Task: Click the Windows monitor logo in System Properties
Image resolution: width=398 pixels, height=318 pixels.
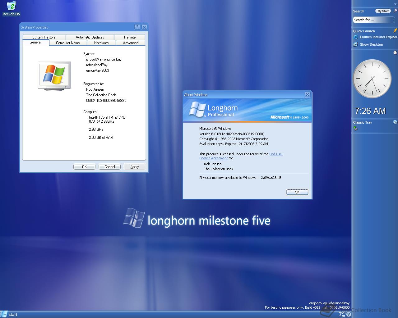Action: pyautogui.click(x=54, y=76)
